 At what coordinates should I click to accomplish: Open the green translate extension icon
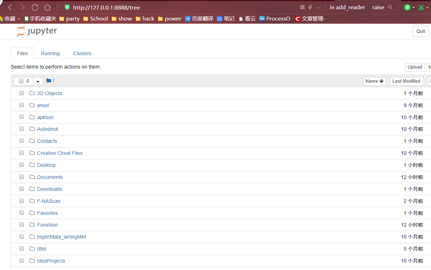point(407,7)
